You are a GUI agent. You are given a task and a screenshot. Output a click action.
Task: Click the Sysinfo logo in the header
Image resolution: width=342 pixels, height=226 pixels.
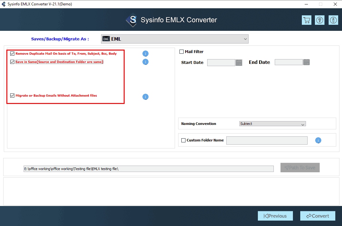[x=132, y=20]
